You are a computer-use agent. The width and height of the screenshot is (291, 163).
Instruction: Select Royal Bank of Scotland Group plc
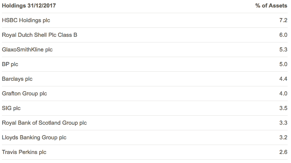pyautogui.click(x=44, y=123)
